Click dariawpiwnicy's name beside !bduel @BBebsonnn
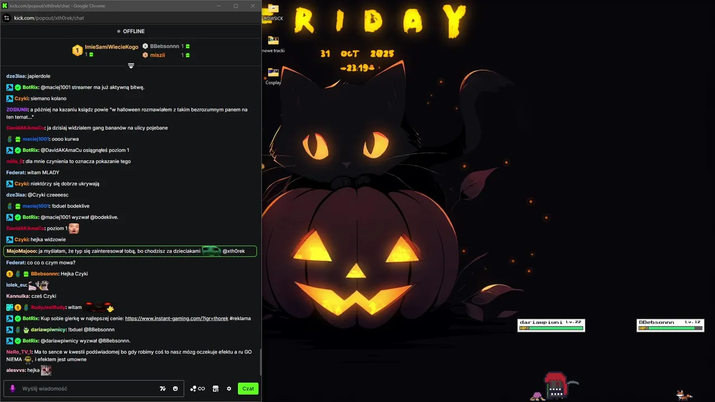The image size is (715, 402). (49, 329)
